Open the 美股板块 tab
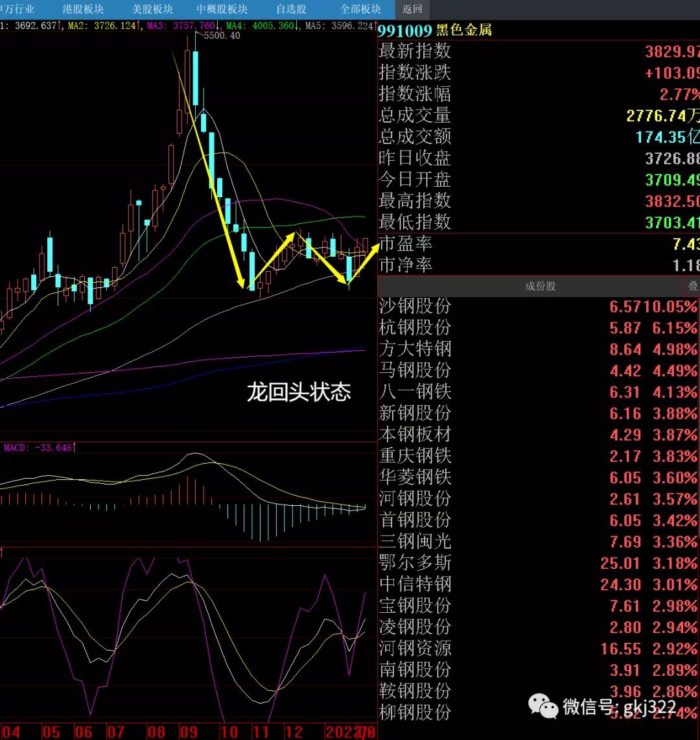The image size is (700, 740). (x=152, y=9)
